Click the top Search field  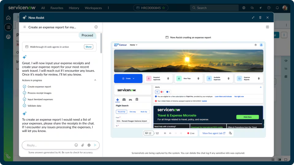pyautogui.click(x=214, y=8)
